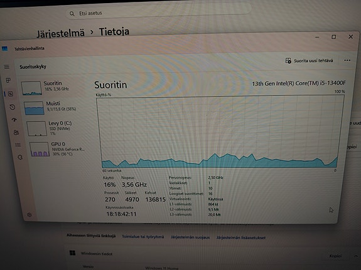Viewport: 361px width, 270px height.
Task: Open Järjestelmän suojaus link in Settings
Action: click(190, 237)
